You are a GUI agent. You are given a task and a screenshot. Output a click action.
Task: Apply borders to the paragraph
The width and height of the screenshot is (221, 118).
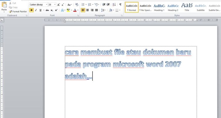click(x=117, y=10)
